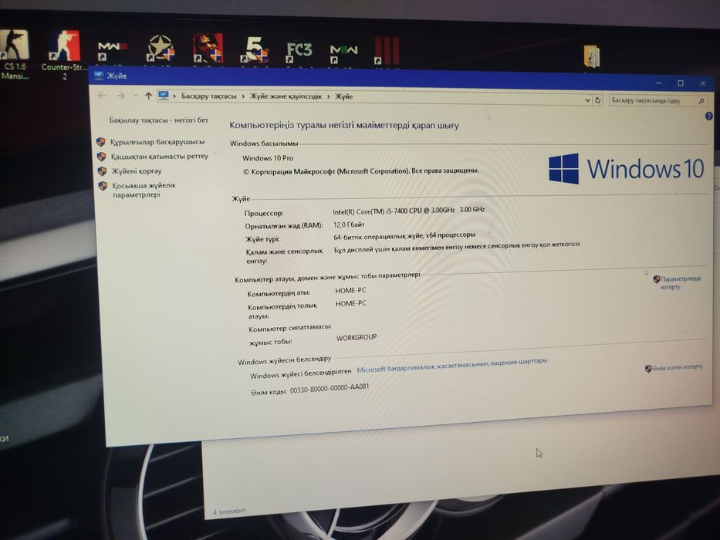The height and width of the screenshot is (540, 720).
Task: Open the star-emblem Call of Duty shortcut
Action: [x=161, y=48]
